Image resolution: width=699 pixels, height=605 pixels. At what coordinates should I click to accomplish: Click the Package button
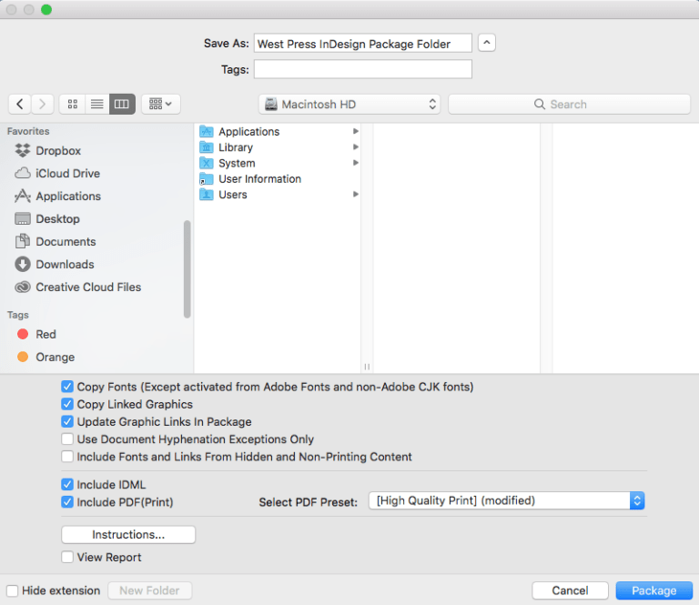point(654,590)
